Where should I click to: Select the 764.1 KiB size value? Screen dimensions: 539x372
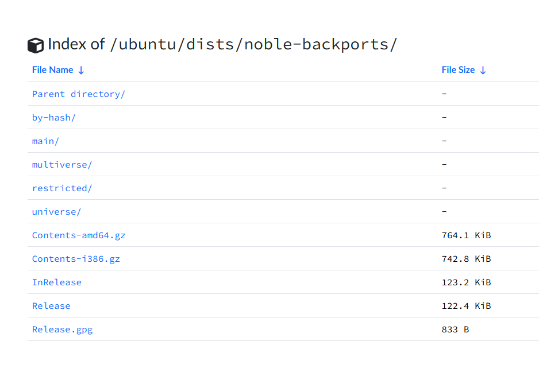tap(466, 235)
